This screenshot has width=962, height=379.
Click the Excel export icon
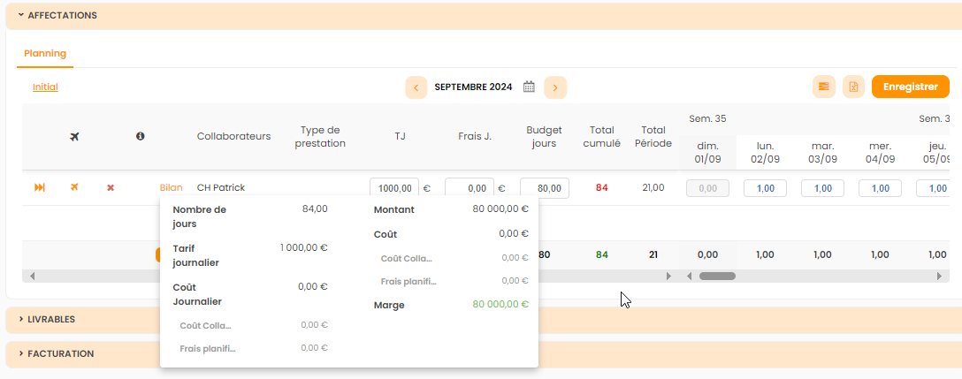853,87
